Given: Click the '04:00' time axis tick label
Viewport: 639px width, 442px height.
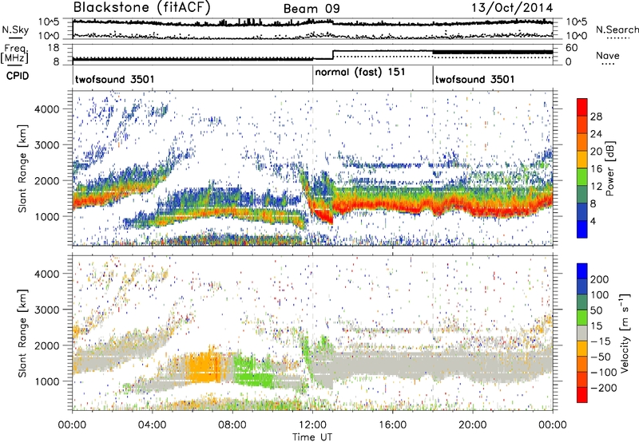Looking at the screenshot, I should pos(152,425).
